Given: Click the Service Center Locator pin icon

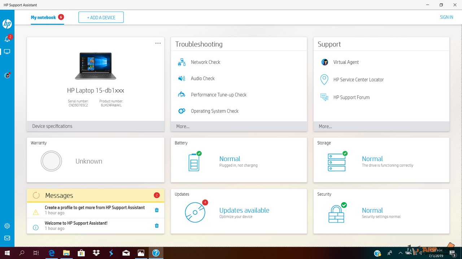Looking at the screenshot, I should pyautogui.click(x=324, y=79).
